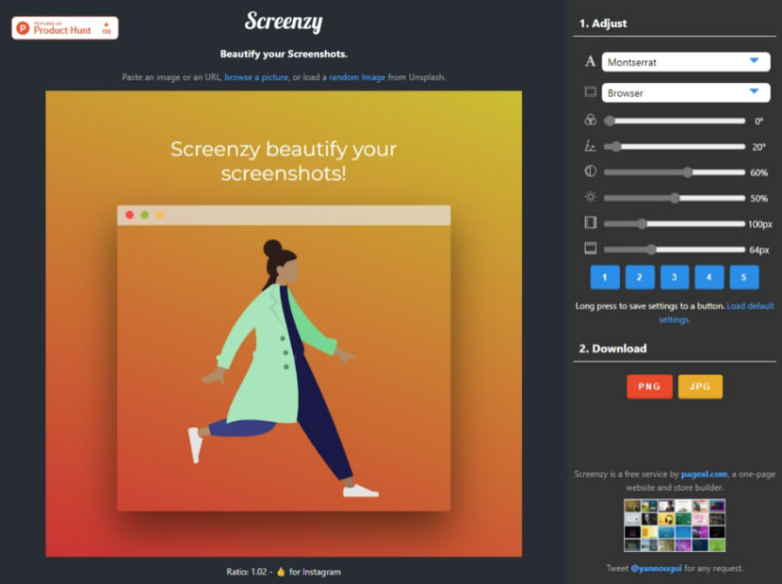Viewport: 782px width, 584px height.
Task: Click the overlapping color circles hue icon
Action: pos(590,121)
